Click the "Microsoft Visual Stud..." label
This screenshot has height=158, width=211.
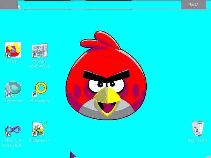13,143
